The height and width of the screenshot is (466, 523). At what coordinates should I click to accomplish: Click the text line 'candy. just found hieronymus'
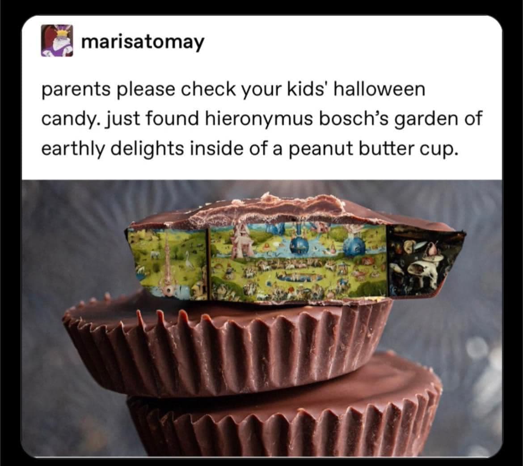(x=261, y=119)
